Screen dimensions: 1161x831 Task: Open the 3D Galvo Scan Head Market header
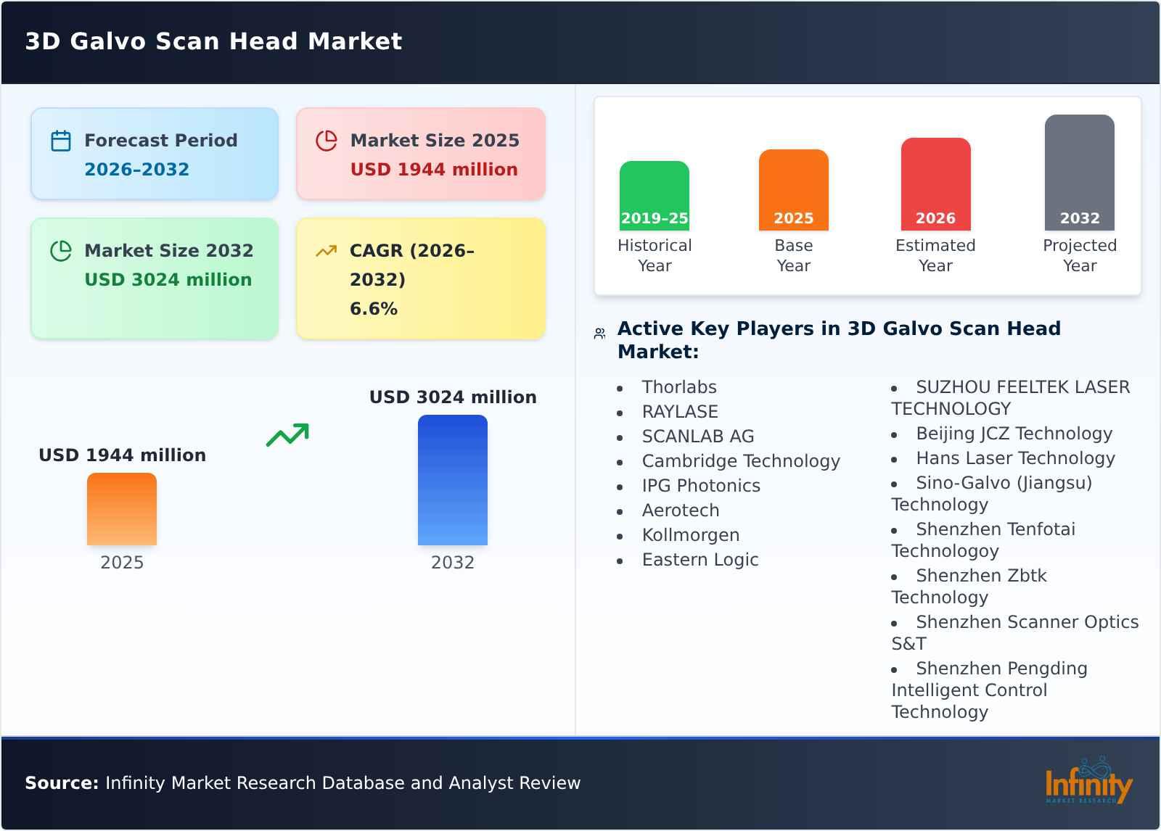[x=213, y=41]
